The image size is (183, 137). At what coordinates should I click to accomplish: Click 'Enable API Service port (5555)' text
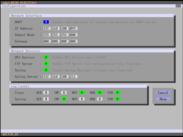pos(79,57)
